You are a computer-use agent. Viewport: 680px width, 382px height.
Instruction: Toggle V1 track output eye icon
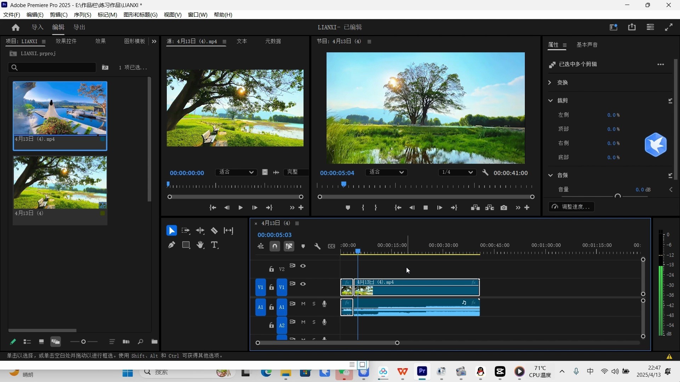click(303, 284)
